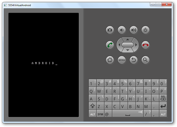Click the number 5 key
The image size is (177, 127).
124,83
